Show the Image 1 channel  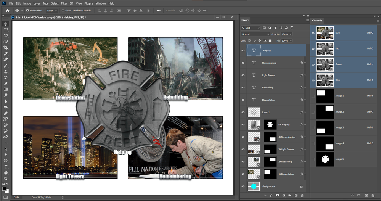click(x=313, y=96)
